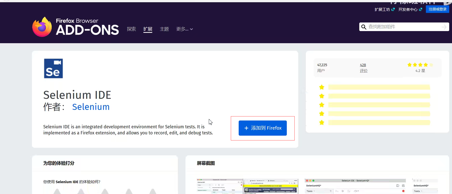Click the 添加到 Firefox button
452x194 pixels.
262,128
